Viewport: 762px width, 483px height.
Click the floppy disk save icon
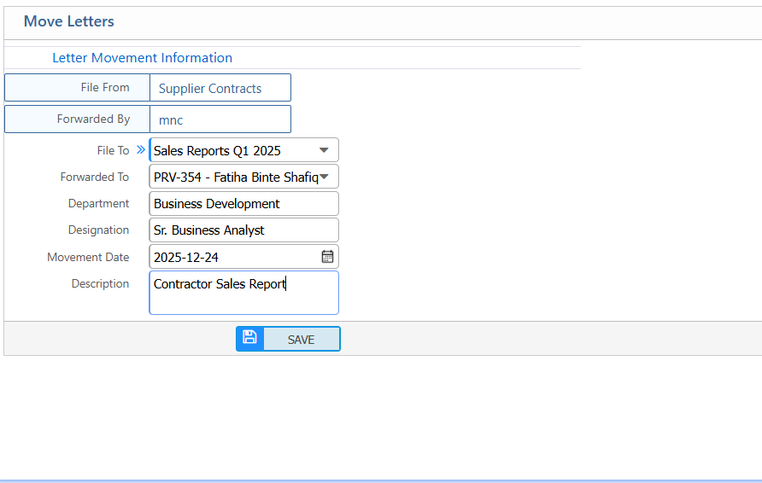click(249, 338)
